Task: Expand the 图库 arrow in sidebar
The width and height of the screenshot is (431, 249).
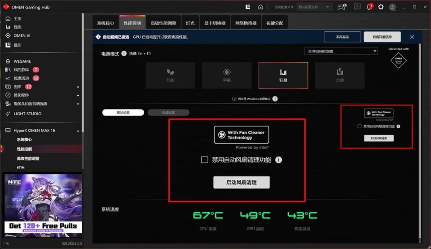Action: (x=78, y=87)
